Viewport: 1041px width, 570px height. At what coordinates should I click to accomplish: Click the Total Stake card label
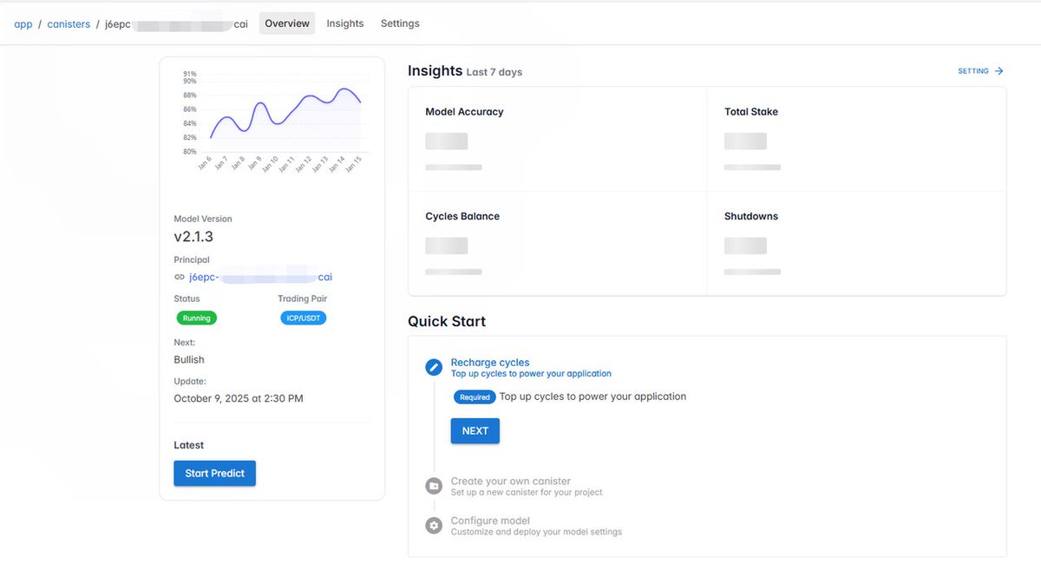coord(751,112)
